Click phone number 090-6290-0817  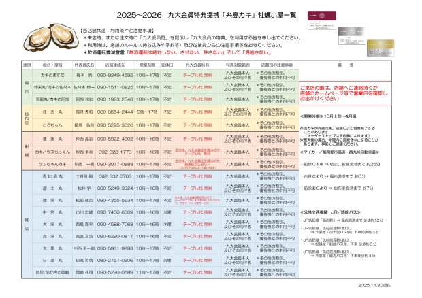click(115, 236)
